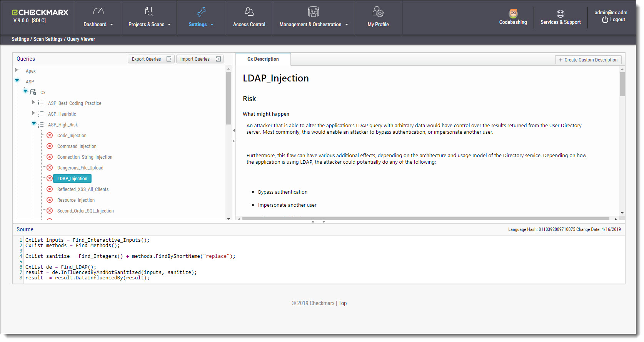This screenshot has width=644, height=342.
Task: Open the Projects & Scans dropdown arrow
Action: (169, 25)
